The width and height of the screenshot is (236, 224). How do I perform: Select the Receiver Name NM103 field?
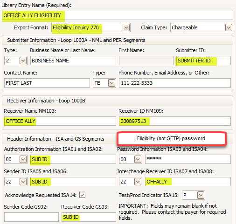point(60,121)
